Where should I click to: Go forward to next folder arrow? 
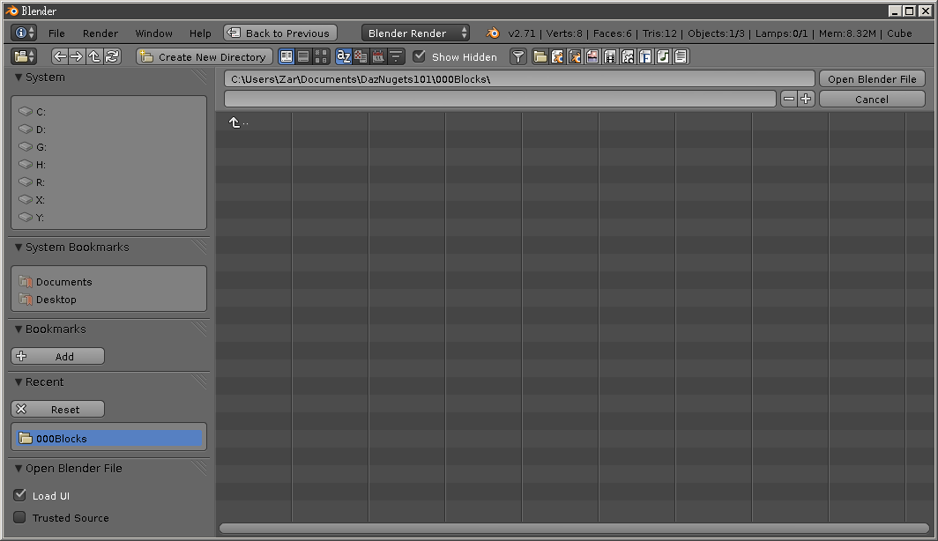(x=77, y=56)
